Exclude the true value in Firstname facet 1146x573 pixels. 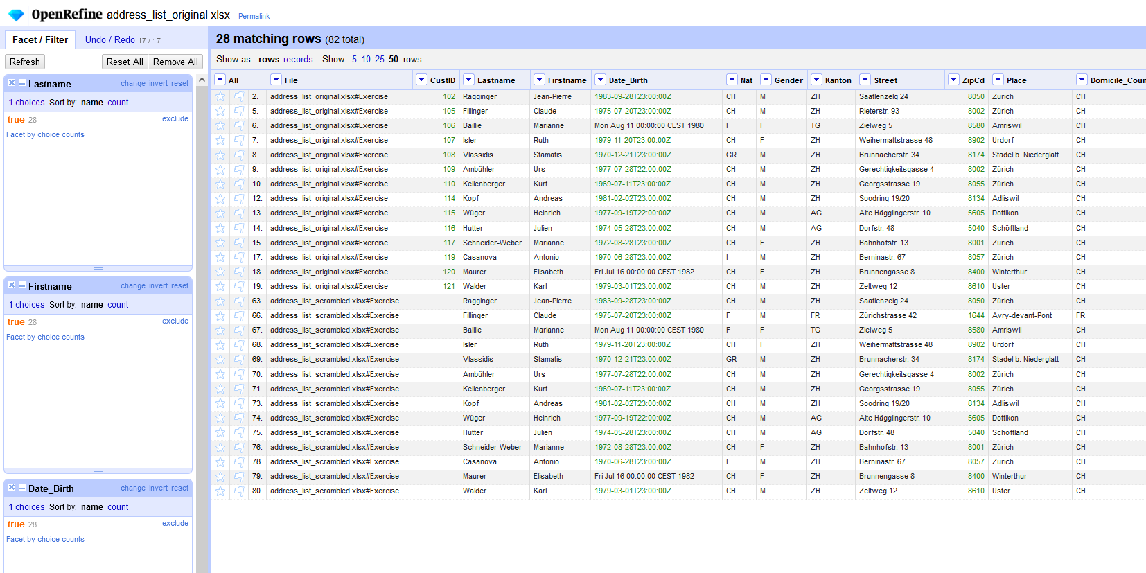[x=175, y=321]
